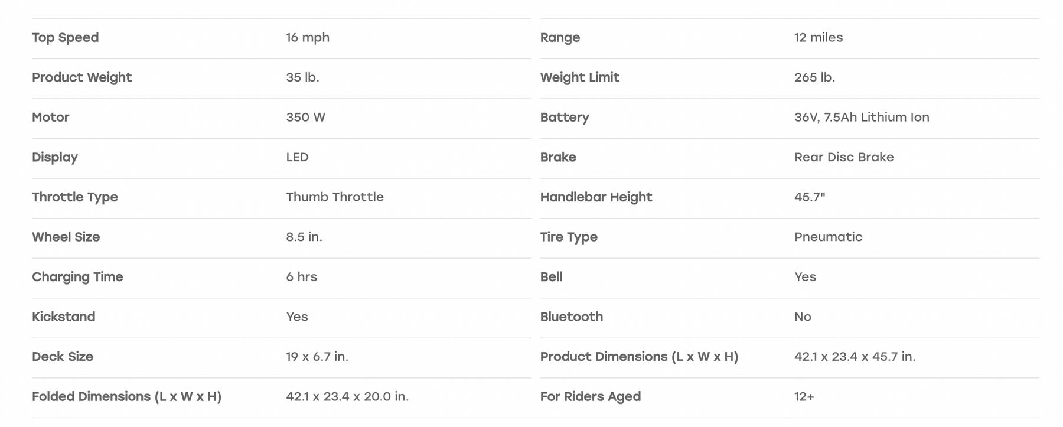Select the Display label
This screenshot has height=427, width=1063.
coord(55,157)
